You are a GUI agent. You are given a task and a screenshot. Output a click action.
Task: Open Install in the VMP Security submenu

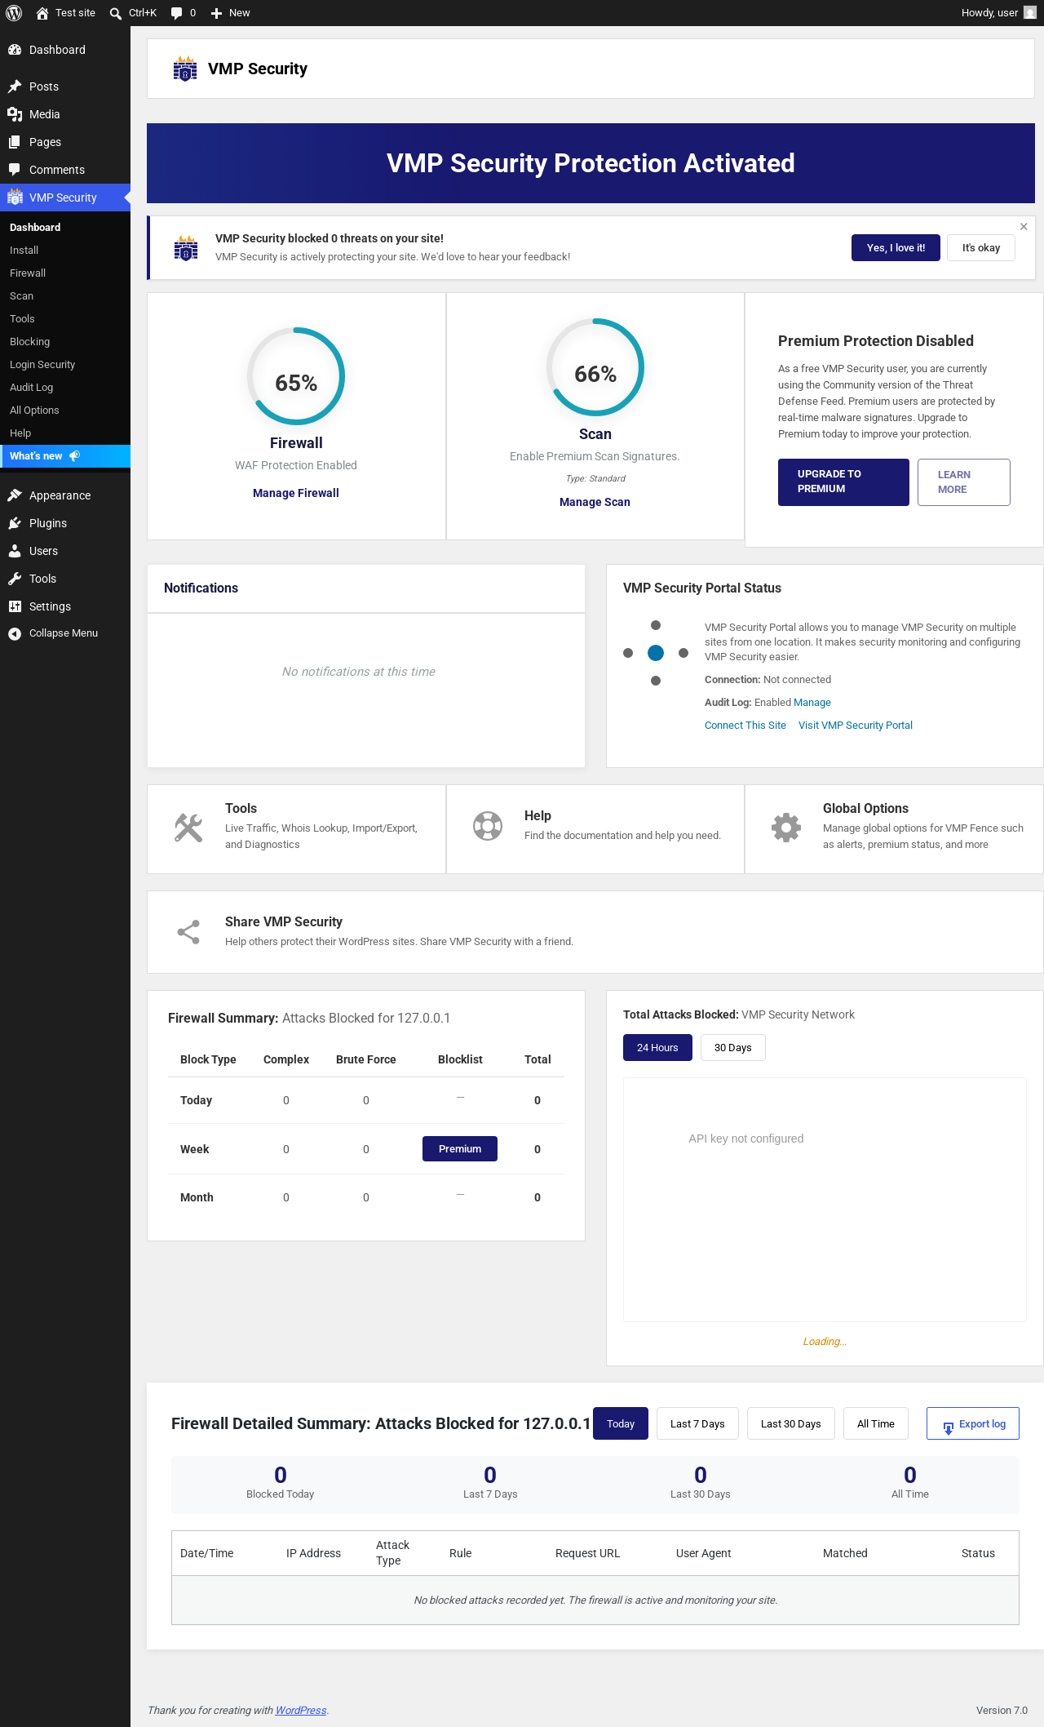click(24, 251)
